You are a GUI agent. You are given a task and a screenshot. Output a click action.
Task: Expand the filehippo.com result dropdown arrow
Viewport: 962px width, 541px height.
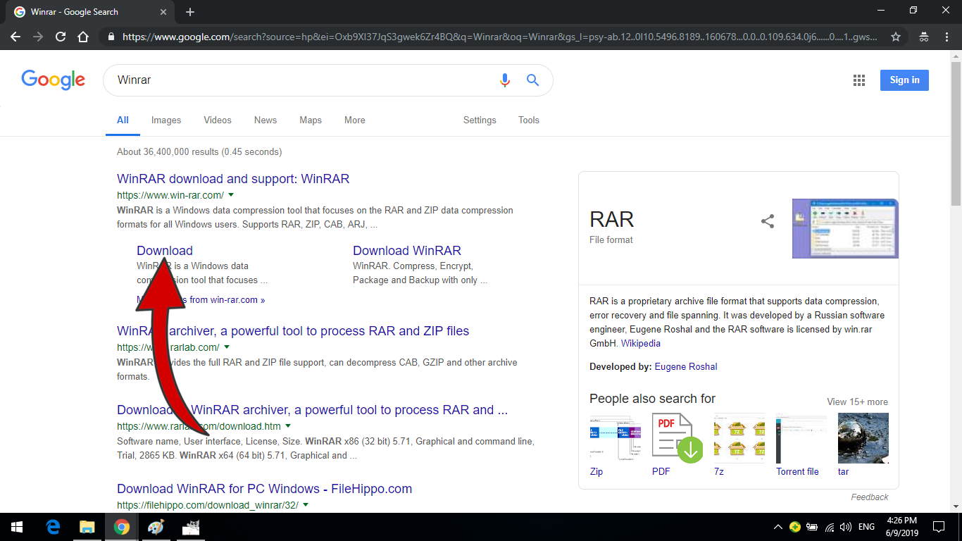[306, 505]
